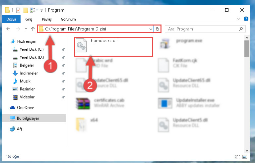The height and width of the screenshot is (163, 255).
Task: Open the Customize Quick Access Toolbar dropdown
Action: [x=42, y=10]
